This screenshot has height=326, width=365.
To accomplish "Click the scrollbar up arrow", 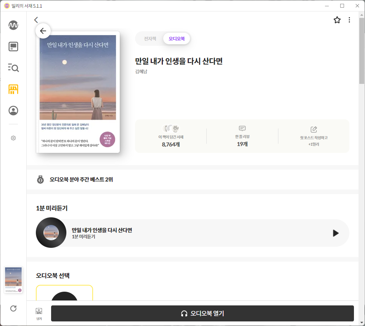I will 362,14.
